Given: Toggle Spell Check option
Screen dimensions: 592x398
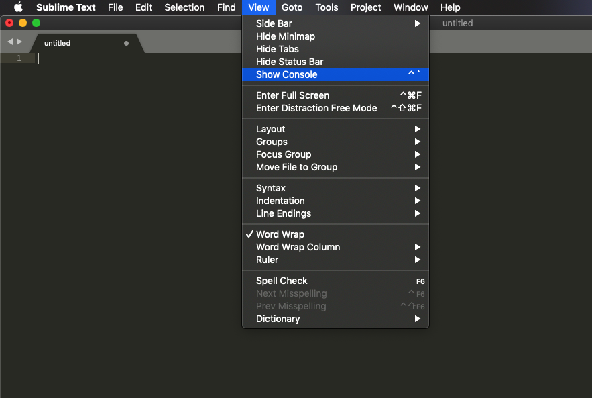Looking at the screenshot, I should [x=282, y=281].
